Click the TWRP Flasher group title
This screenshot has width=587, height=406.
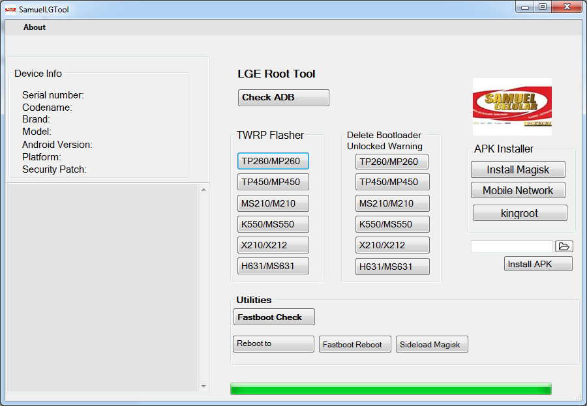pos(270,135)
